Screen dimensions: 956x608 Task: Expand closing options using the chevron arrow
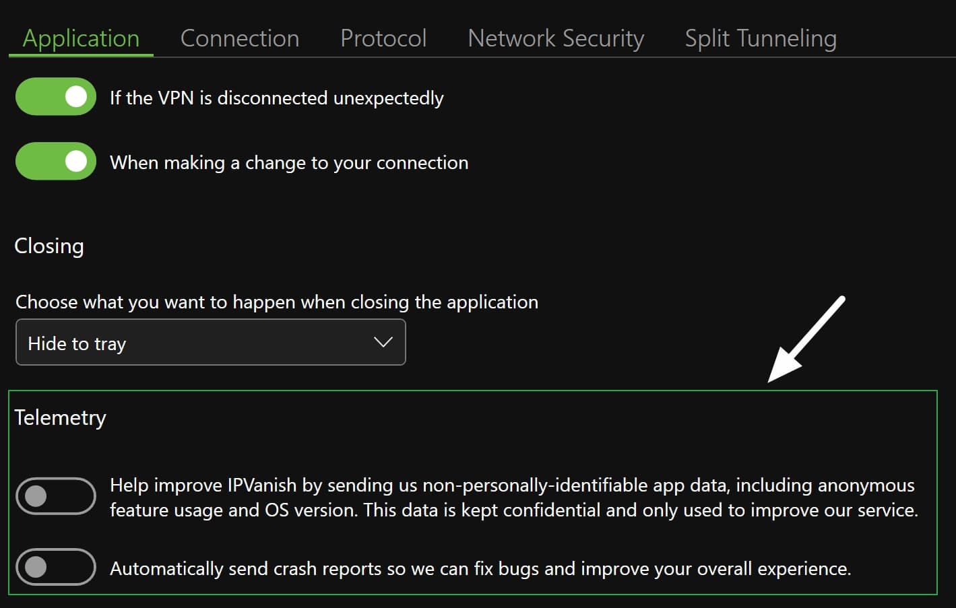[x=383, y=343]
